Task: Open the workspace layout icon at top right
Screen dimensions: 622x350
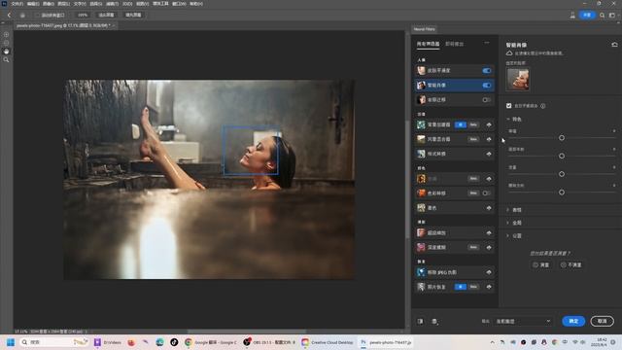Action: pyautogui.click(x=612, y=16)
